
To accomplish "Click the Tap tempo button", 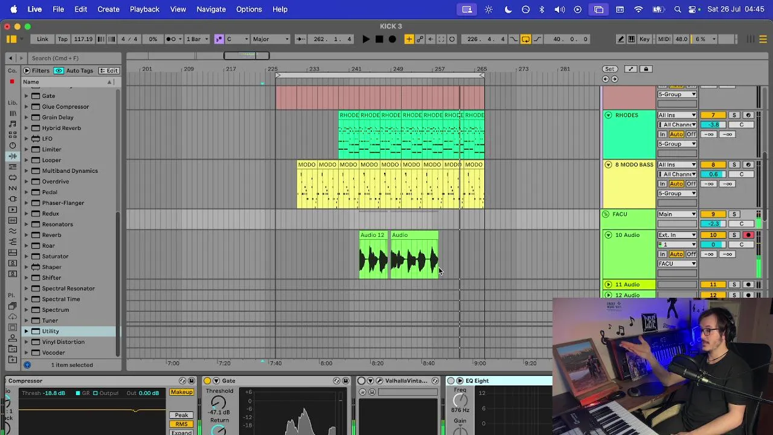I will (x=63, y=39).
